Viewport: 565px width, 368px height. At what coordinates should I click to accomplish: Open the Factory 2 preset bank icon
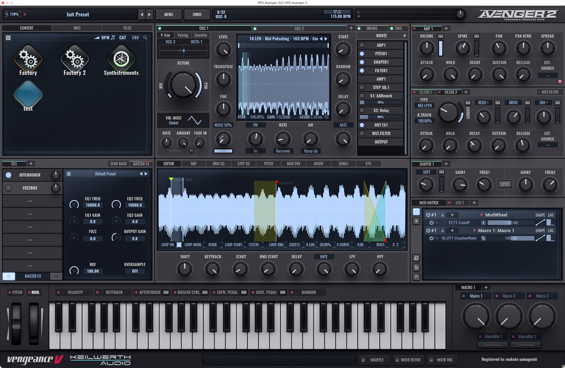[75, 59]
